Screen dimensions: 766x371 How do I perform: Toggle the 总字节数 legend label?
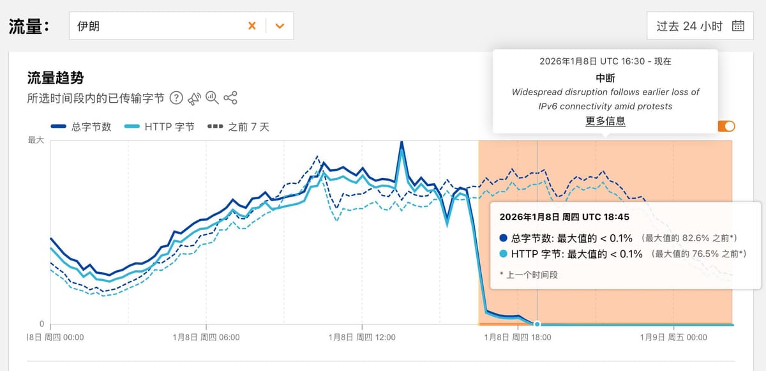pyautogui.click(x=92, y=127)
